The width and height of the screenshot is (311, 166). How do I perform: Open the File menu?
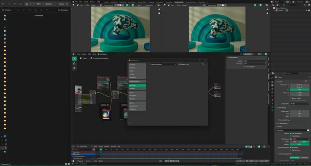76,2
